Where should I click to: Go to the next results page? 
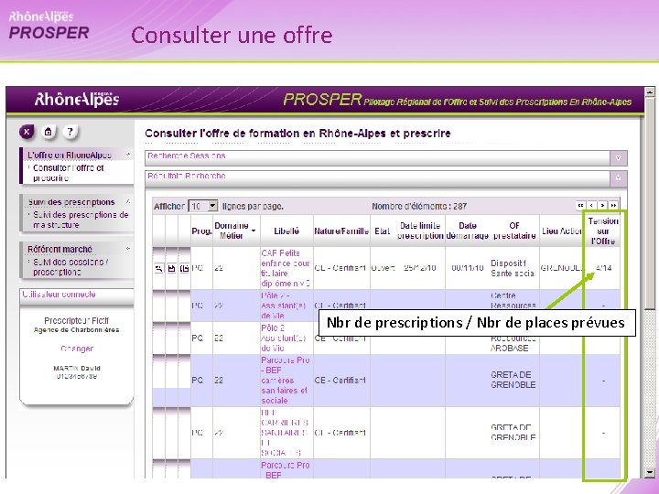pos(602,206)
